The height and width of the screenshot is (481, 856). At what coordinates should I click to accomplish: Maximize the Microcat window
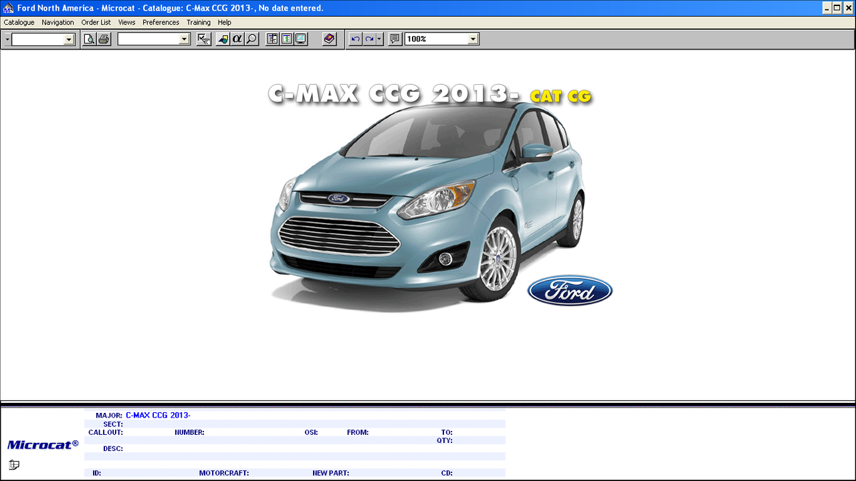click(837, 8)
